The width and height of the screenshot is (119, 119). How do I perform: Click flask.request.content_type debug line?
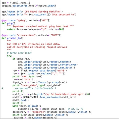tap(48, 65)
